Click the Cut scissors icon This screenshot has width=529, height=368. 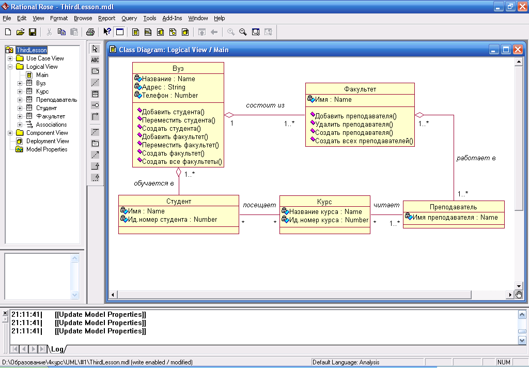[49, 32]
